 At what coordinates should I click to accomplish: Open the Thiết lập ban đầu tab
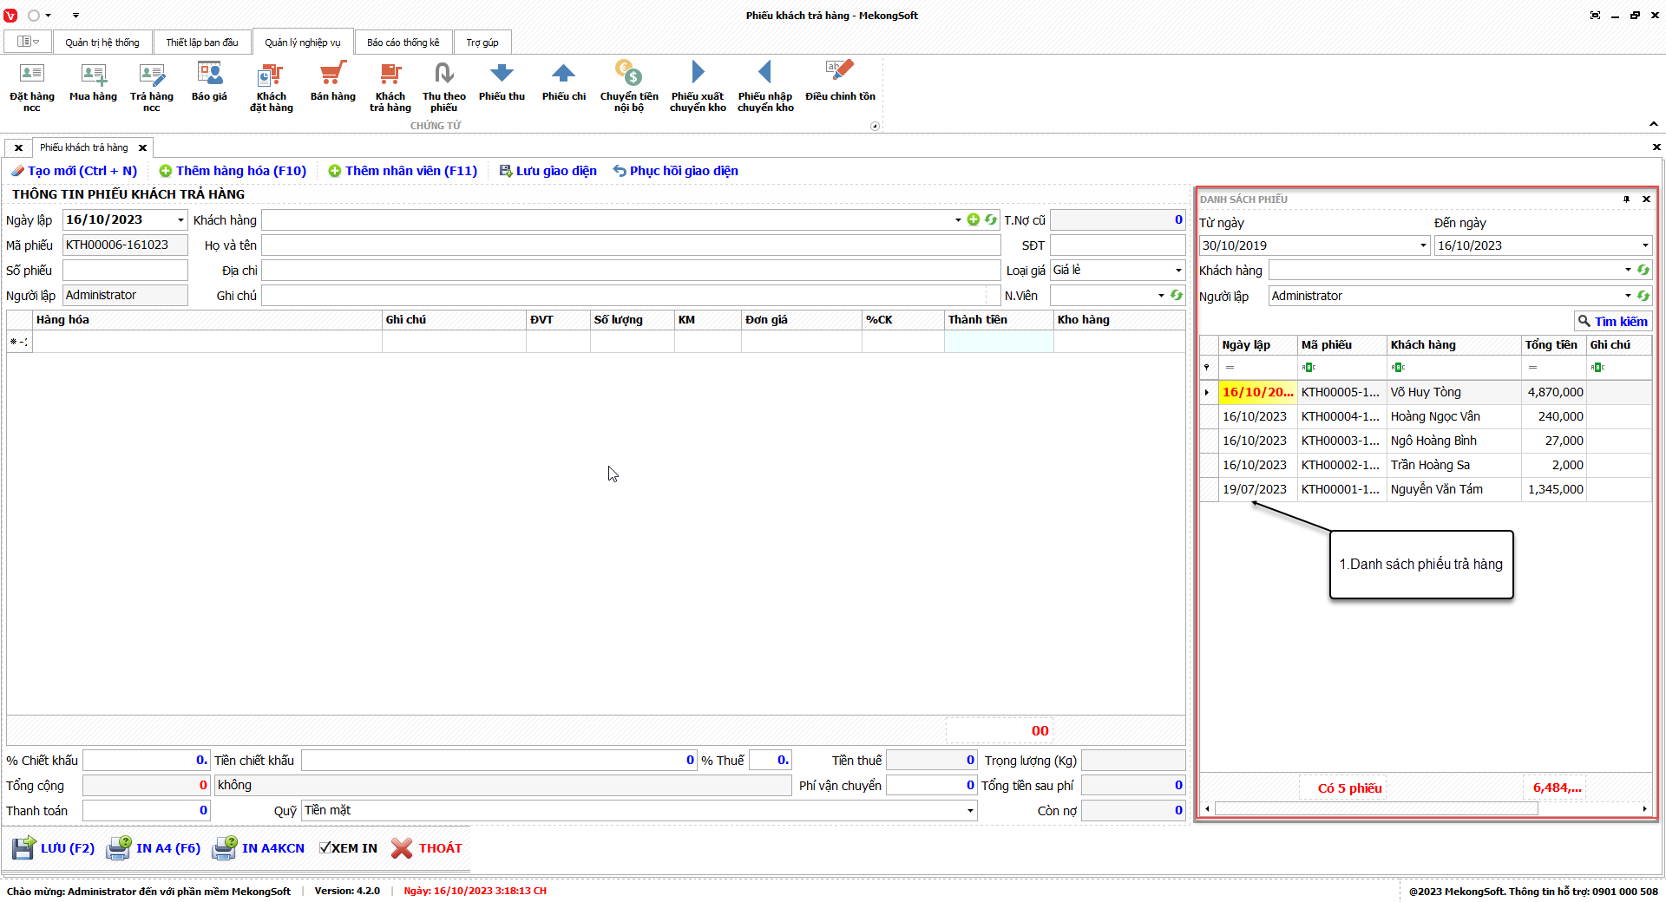201,42
